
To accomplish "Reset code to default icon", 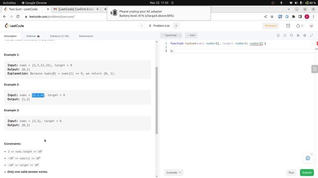I will [292, 35].
